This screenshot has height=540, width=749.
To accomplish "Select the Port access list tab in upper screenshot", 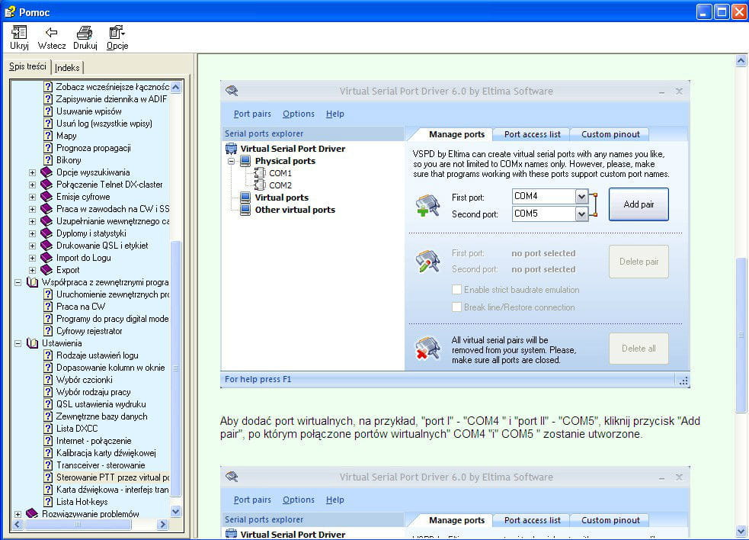I will click(532, 134).
